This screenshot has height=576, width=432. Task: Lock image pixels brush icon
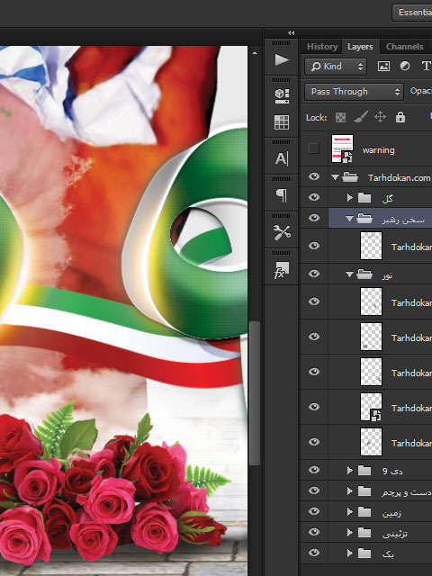361,117
